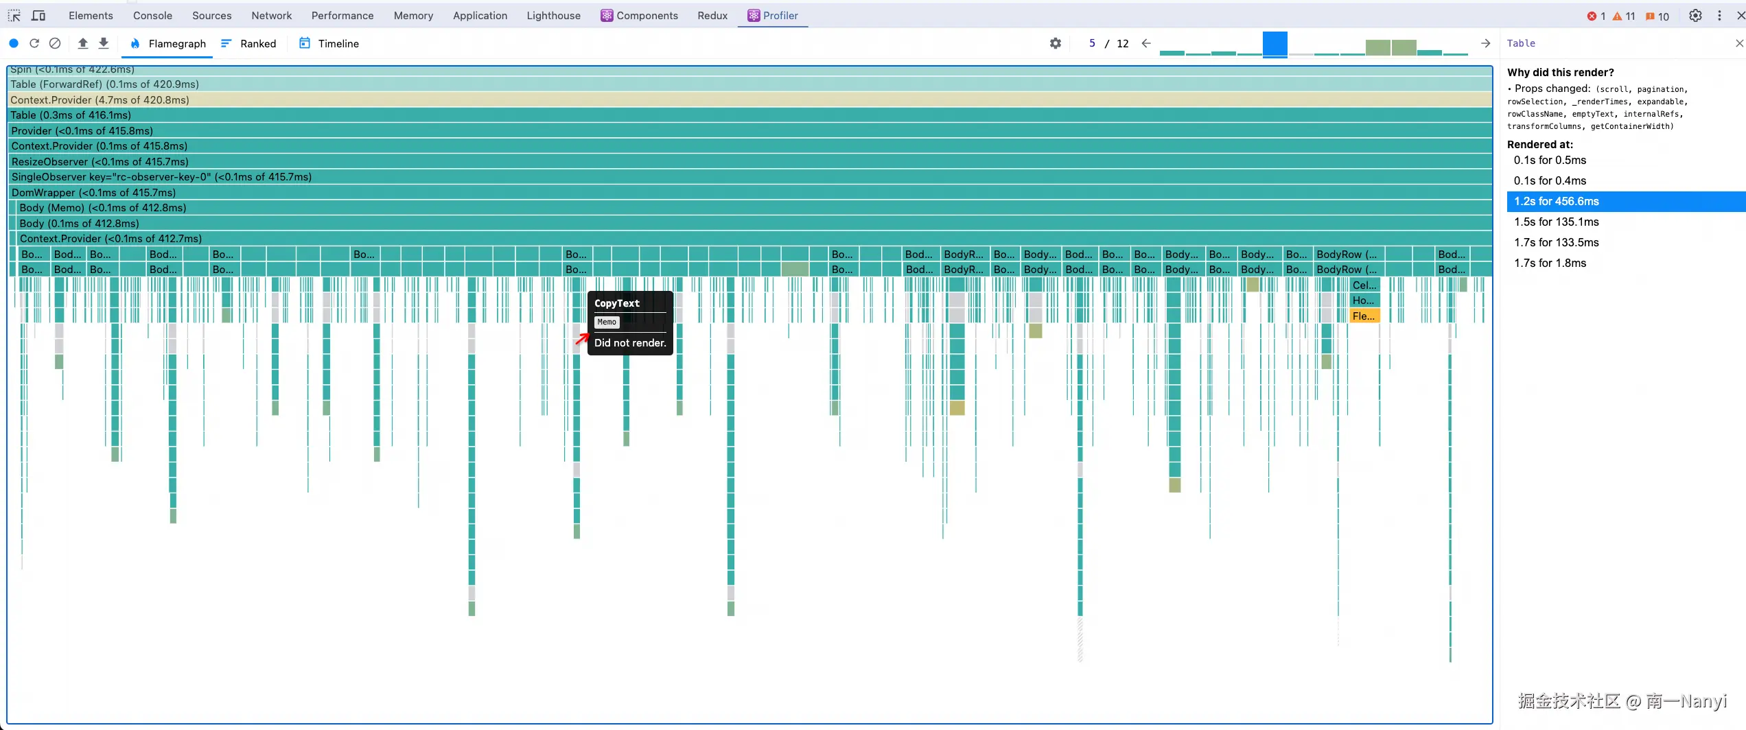This screenshot has height=730, width=1746.
Task: Select the highlighted blue commit bar
Action: click(1275, 44)
